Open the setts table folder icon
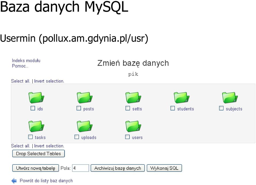 tap(133, 98)
